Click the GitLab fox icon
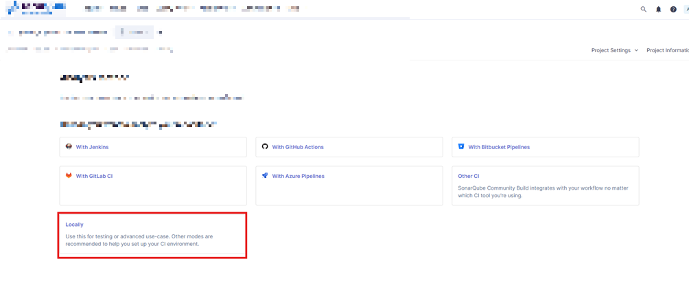The image size is (689, 303). [x=69, y=175]
